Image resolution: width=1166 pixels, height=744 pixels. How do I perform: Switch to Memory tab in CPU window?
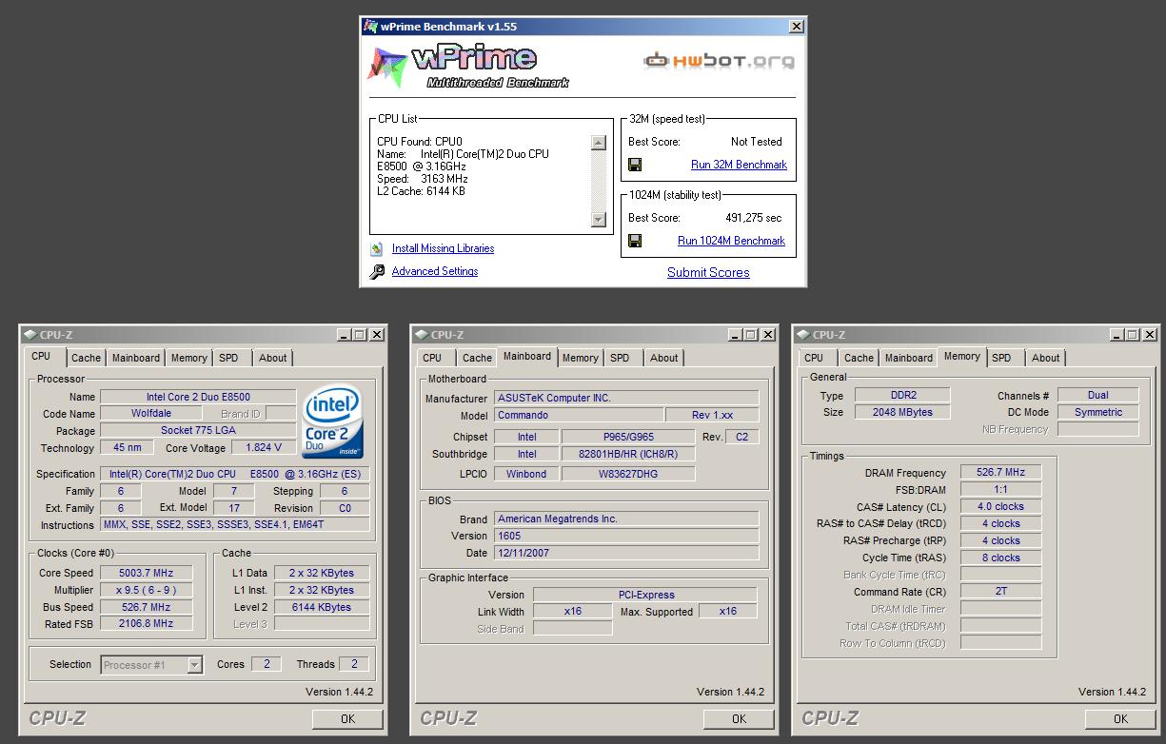188,358
